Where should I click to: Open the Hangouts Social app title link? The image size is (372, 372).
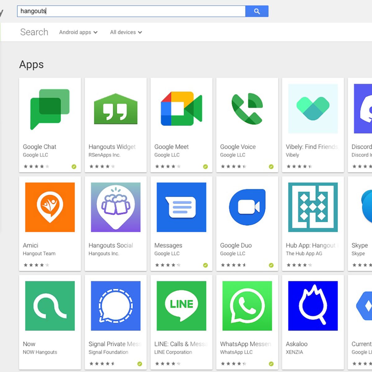(111, 245)
